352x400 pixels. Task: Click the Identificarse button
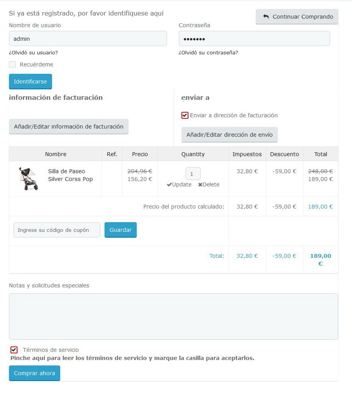[x=30, y=82]
